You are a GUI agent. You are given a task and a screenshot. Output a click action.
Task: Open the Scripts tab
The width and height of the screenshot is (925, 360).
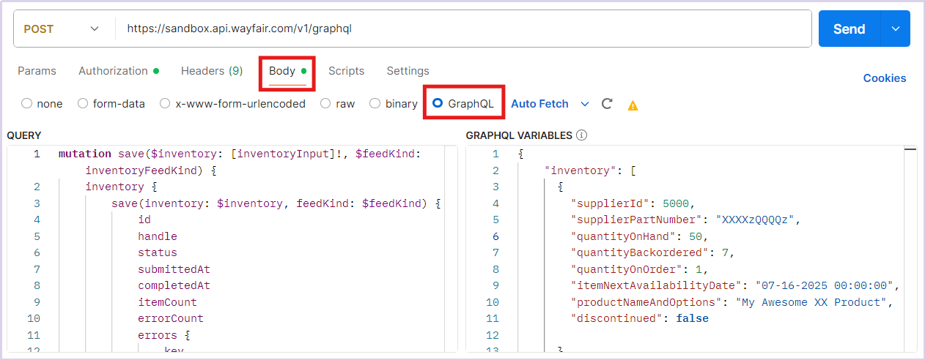(346, 71)
